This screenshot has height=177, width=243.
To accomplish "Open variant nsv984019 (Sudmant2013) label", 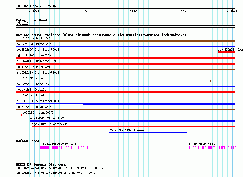I will (x=49, y=118).
